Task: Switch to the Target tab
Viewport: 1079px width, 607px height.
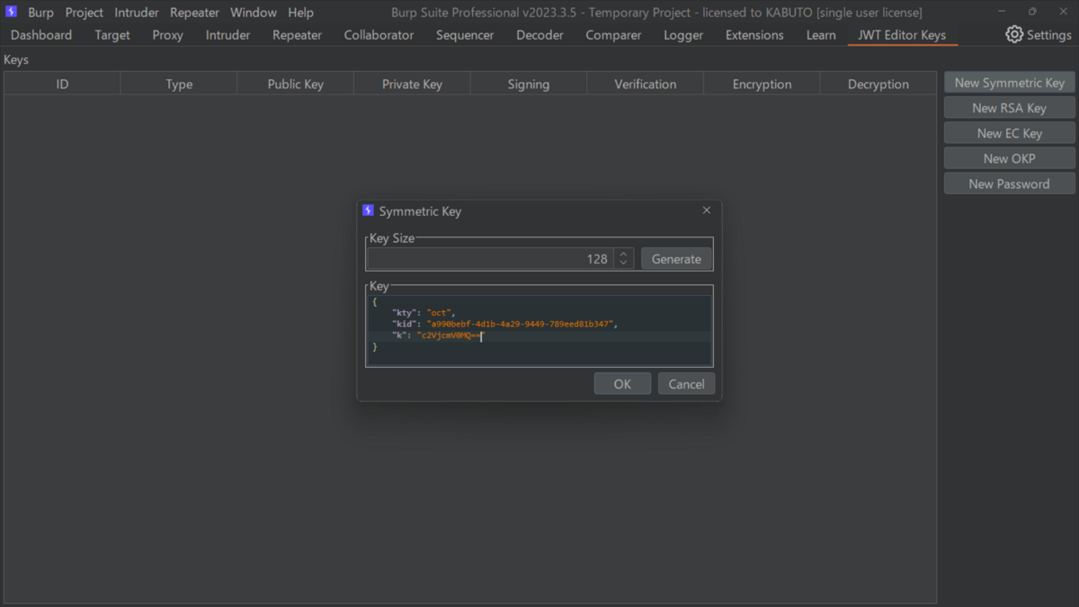Action: point(112,35)
